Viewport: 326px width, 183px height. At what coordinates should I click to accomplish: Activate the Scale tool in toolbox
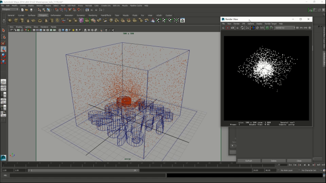(x=3, y=61)
